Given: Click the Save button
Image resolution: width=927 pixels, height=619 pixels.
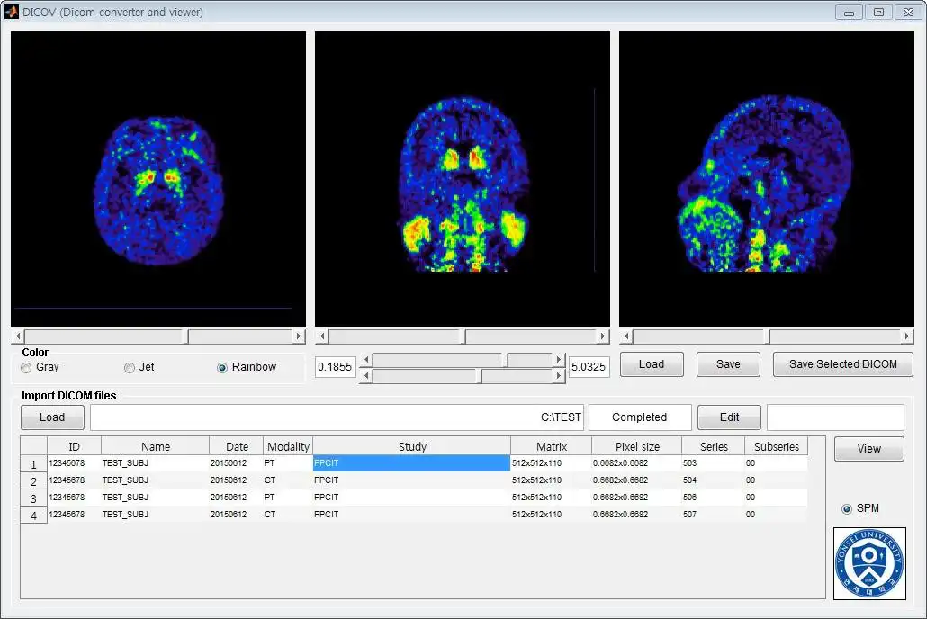Looking at the screenshot, I should coord(728,364).
